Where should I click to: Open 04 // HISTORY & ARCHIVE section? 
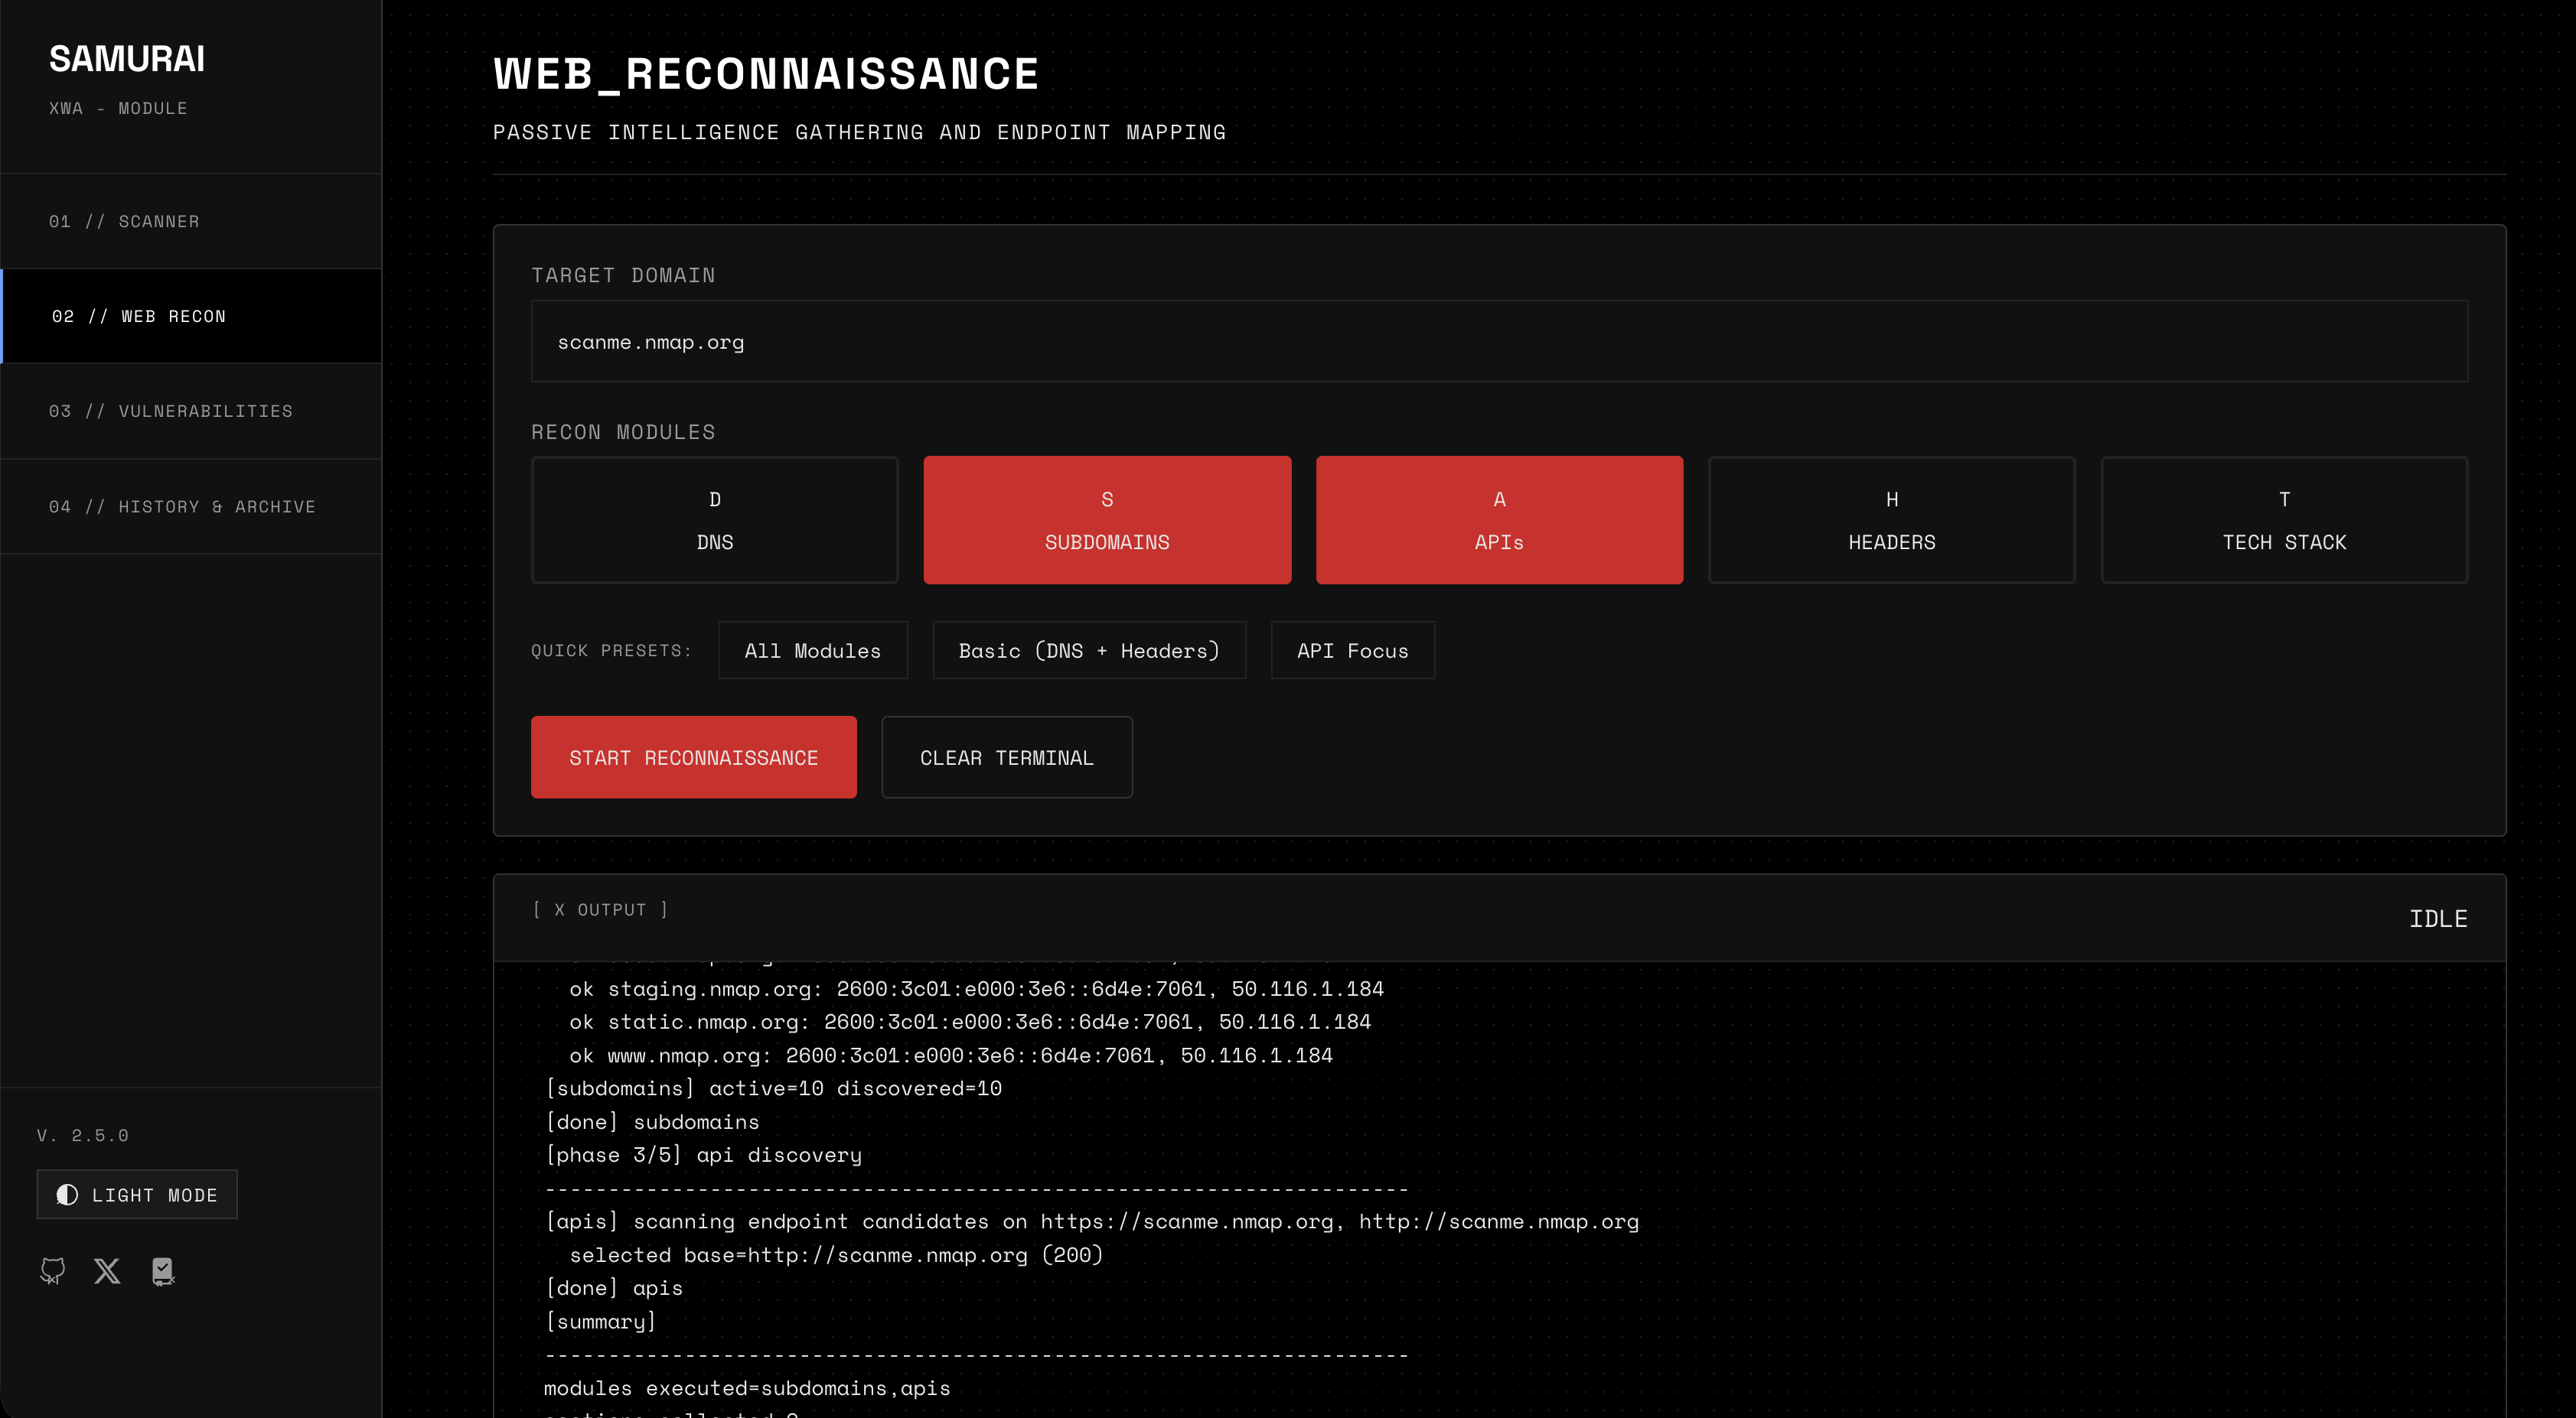click(191, 506)
